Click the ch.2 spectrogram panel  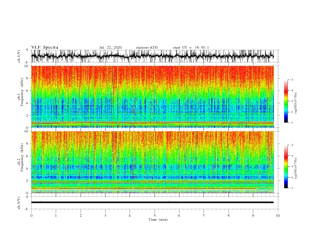pos(152,162)
